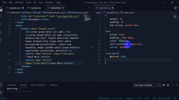Click 'Watching...' text in output panel
Viewport: 179px width, 100px height.
(14, 89)
